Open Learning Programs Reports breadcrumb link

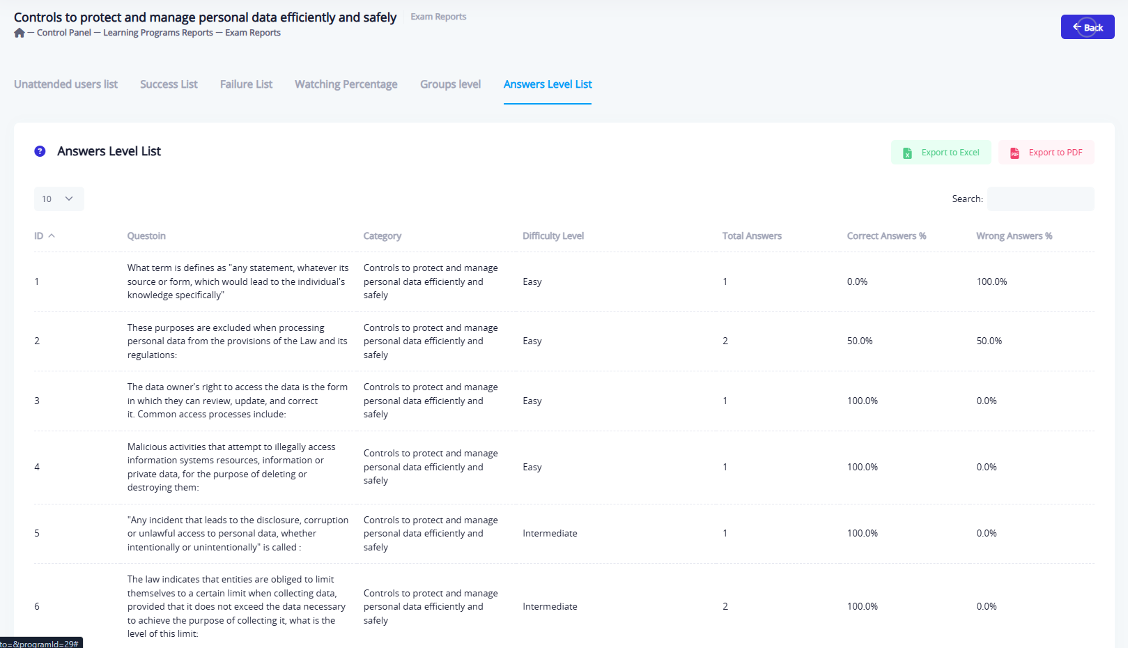[158, 33]
